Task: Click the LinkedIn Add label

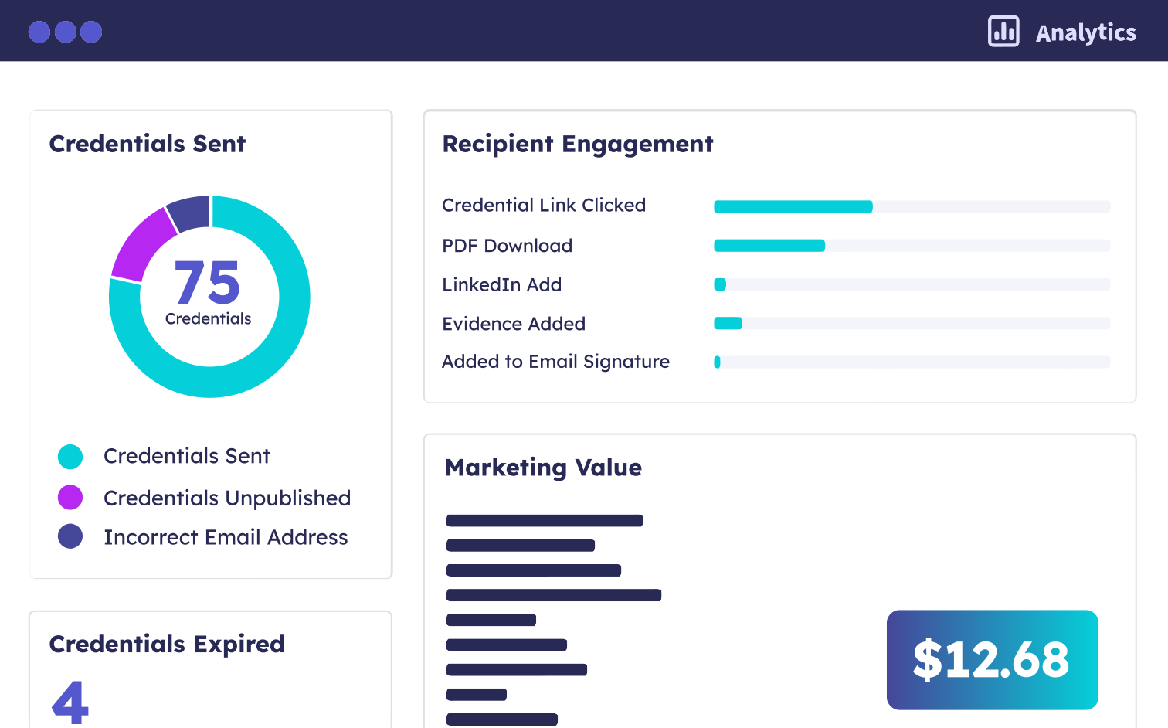Action: [501, 284]
